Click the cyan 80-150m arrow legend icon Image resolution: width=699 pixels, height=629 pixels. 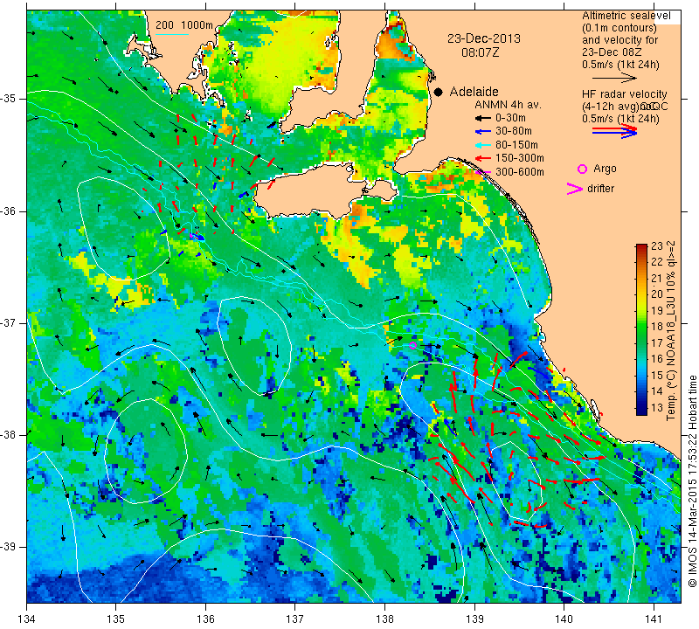pyautogui.click(x=483, y=145)
